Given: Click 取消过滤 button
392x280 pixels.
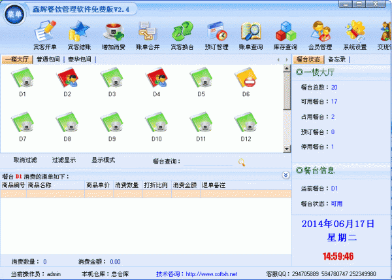Looking at the screenshot, I should click(x=25, y=160).
